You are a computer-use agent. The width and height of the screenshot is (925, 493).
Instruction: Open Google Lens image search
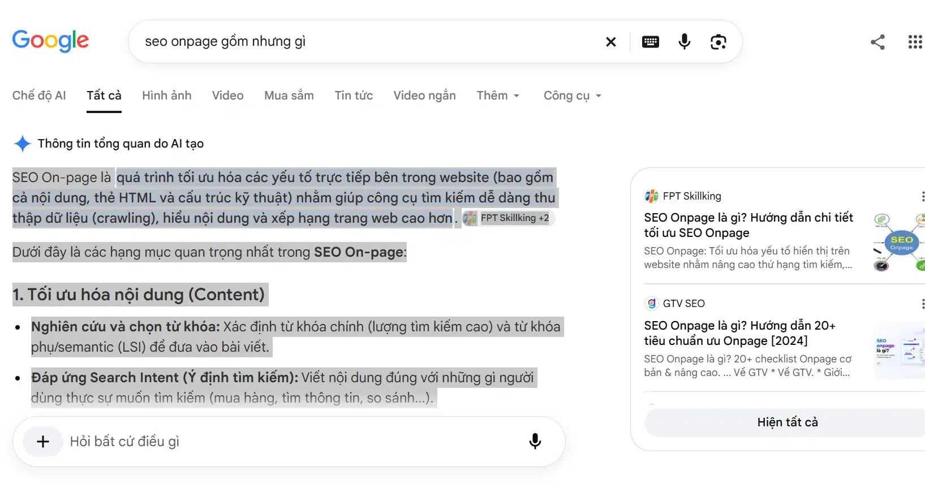(719, 42)
